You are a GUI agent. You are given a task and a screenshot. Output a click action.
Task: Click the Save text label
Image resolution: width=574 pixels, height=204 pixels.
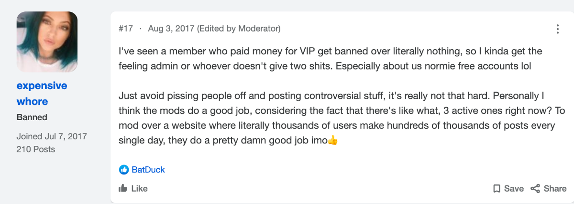click(514, 188)
